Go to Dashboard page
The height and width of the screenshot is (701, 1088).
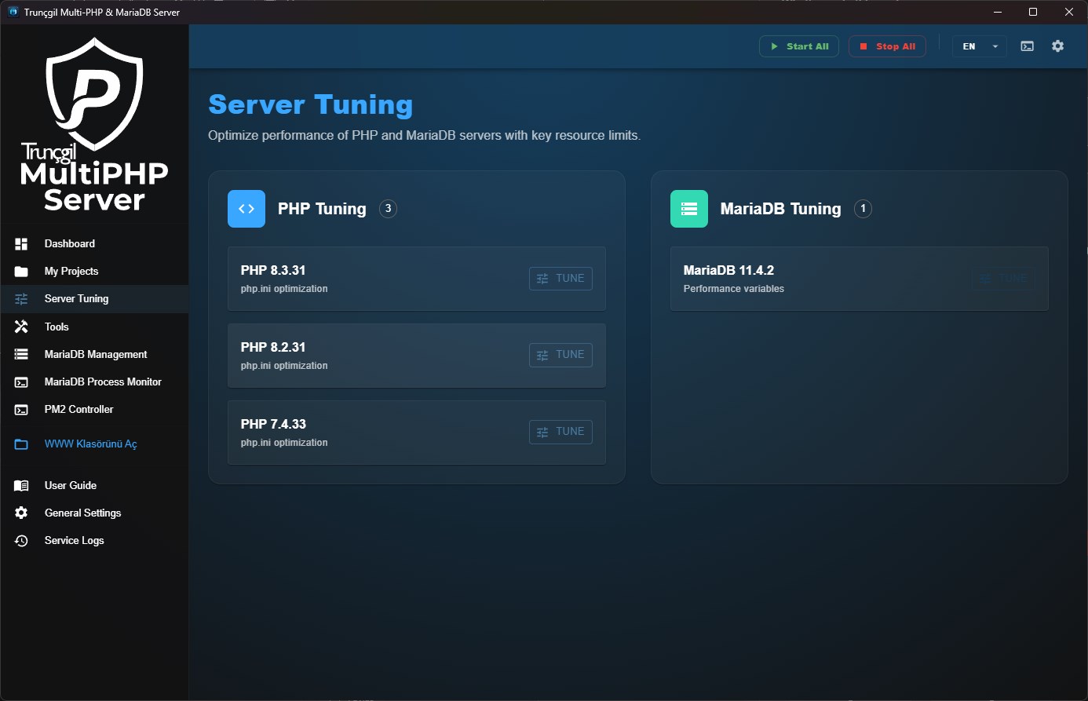click(x=94, y=244)
